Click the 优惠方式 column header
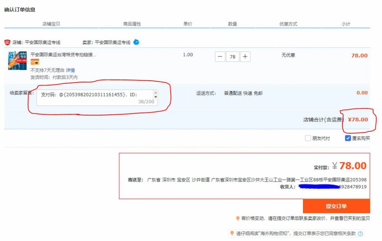 [288, 24]
